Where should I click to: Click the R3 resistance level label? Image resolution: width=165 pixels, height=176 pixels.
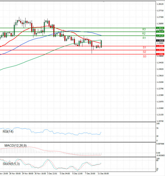tap(144, 29)
